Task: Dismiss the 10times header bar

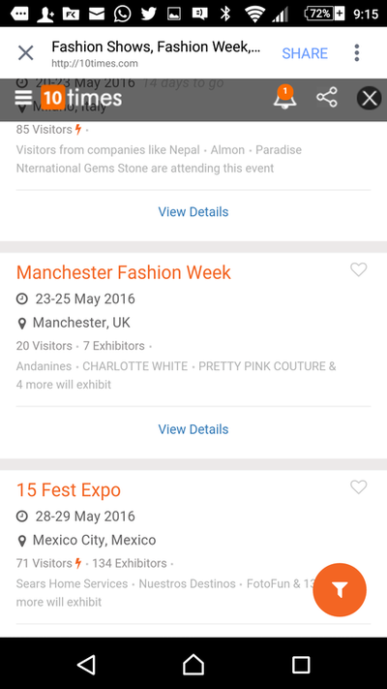Action: click(369, 98)
